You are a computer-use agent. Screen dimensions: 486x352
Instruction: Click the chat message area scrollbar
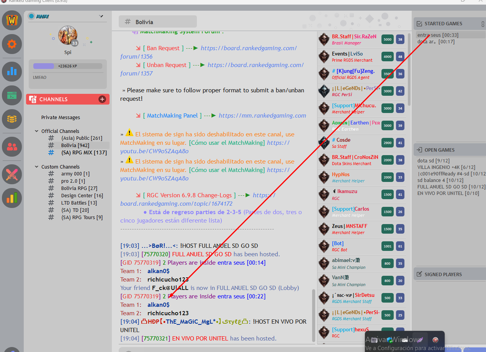click(314, 315)
